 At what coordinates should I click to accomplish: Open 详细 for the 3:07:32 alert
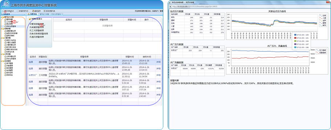(158, 88)
